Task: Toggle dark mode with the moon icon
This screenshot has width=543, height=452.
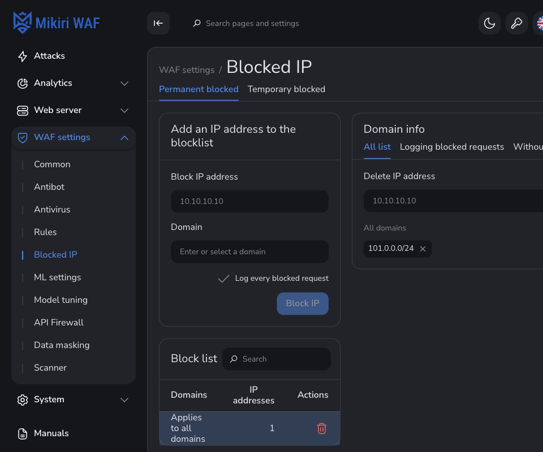Action: coord(489,23)
